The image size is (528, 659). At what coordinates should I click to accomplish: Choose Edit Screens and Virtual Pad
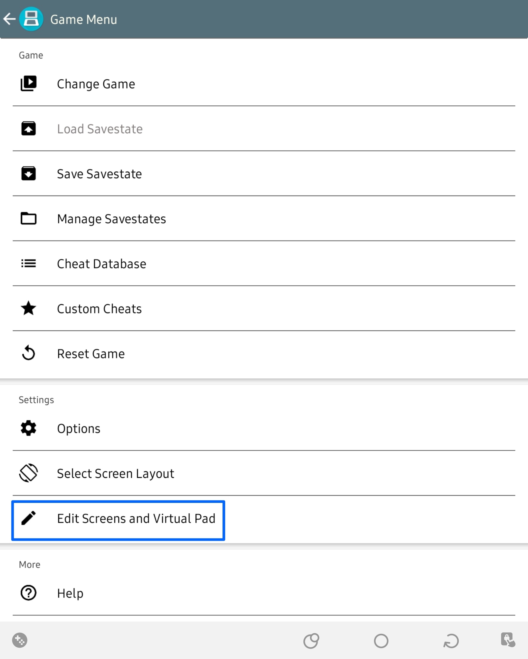[x=136, y=518]
